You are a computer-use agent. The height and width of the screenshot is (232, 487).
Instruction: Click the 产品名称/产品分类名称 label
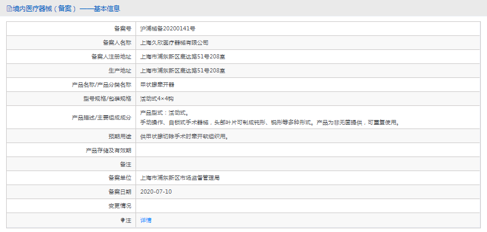tap(101, 85)
